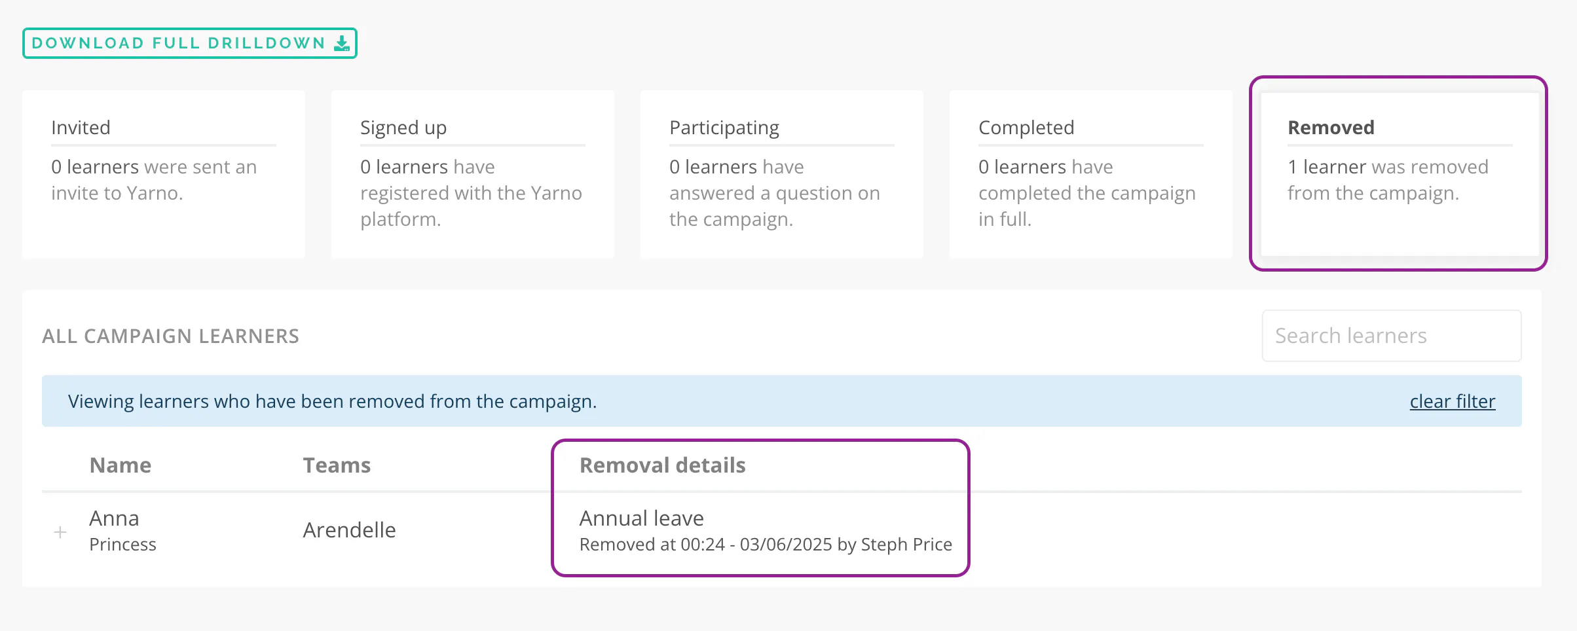Click Anna's Princess role label

coord(122,545)
